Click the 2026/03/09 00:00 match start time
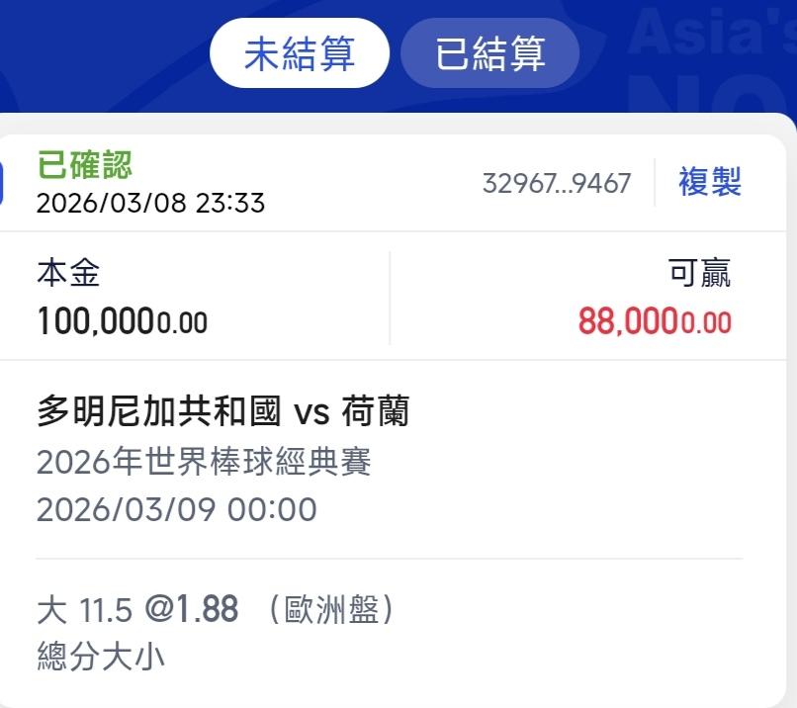 coord(176,509)
